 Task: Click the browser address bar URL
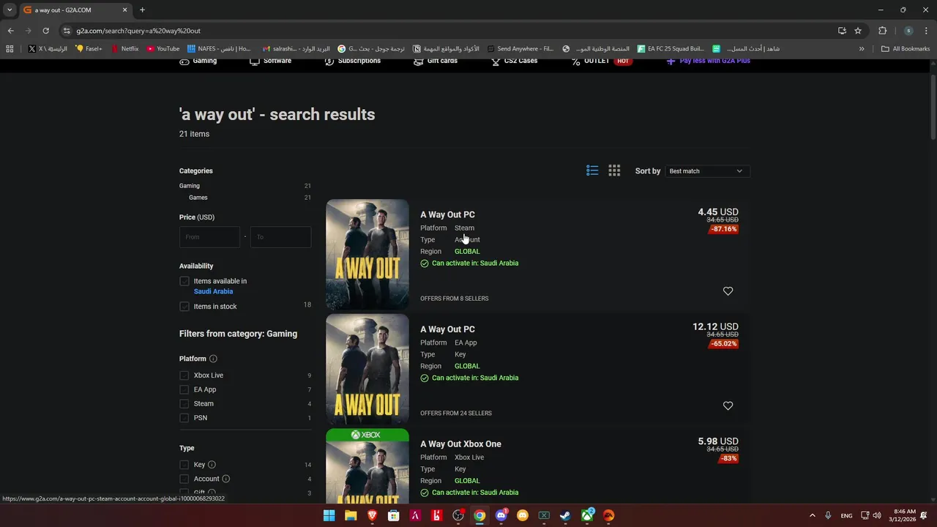point(138,31)
